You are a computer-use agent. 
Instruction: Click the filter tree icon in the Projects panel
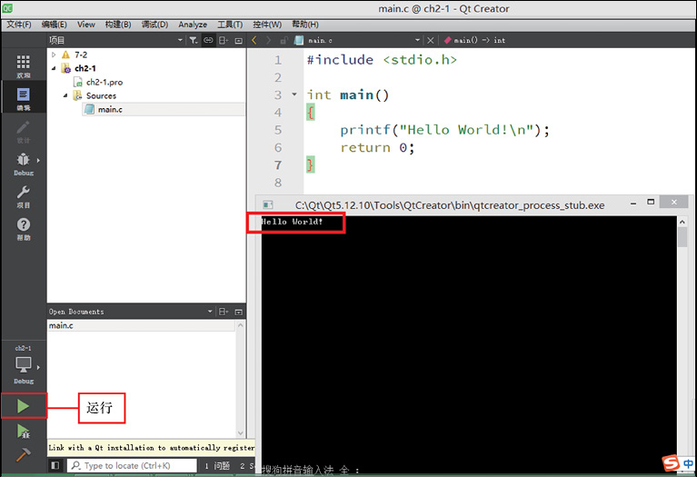click(193, 41)
